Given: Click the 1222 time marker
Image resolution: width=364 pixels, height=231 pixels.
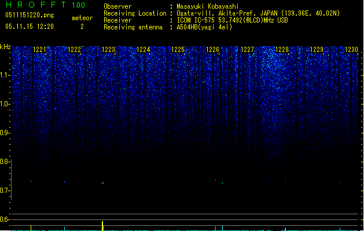Looking at the screenshot, I should (x=74, y=50).
